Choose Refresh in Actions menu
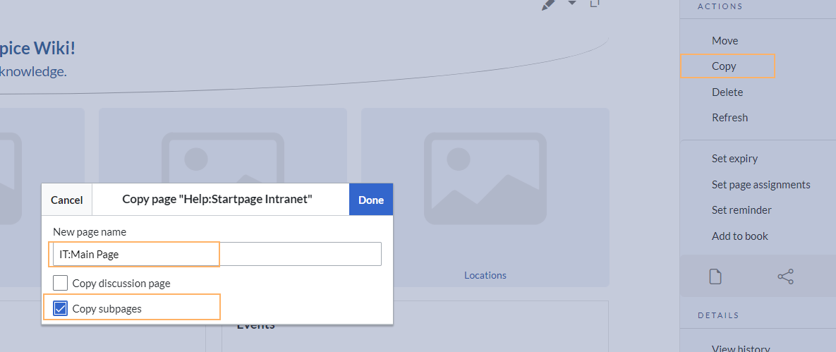Viewport: 836px width, 352px height. click(x=729, y=117)
